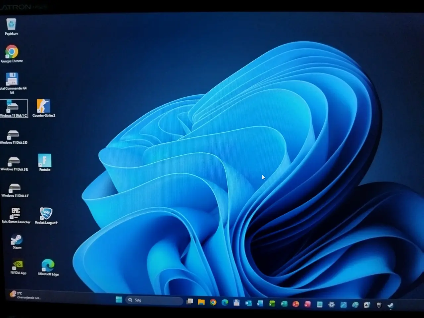Select the Windows 11 Disk 4 F drive shortcut
This screenshot has width=424, height=318.
pos(15,190)
